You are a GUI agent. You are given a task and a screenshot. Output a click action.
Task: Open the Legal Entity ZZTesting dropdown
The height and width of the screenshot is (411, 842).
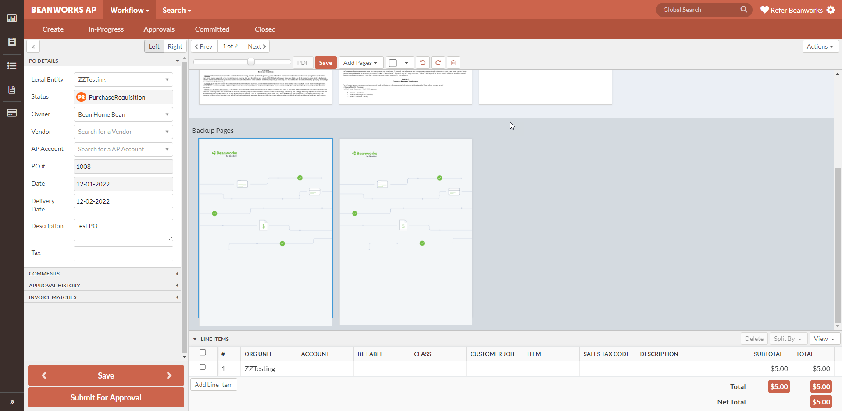(x=123, y=79)
